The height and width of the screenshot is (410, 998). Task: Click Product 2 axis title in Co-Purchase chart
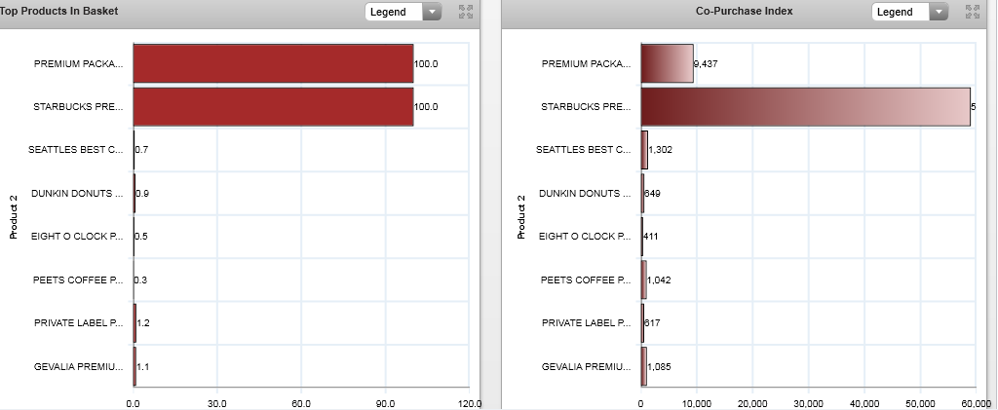[521, 216]
